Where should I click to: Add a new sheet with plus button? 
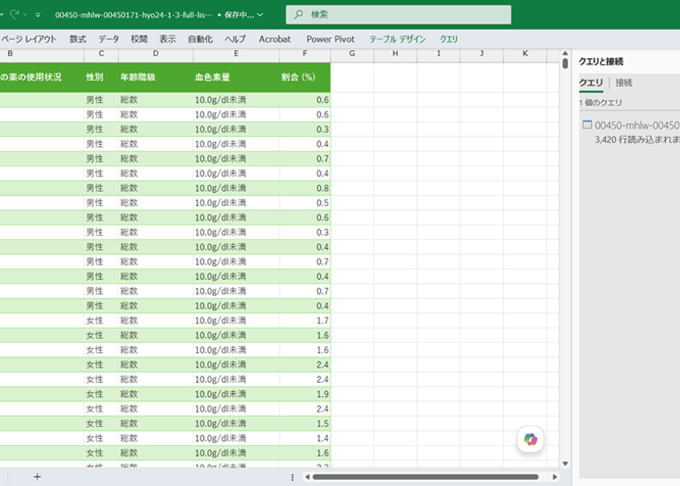coord(38,477)
